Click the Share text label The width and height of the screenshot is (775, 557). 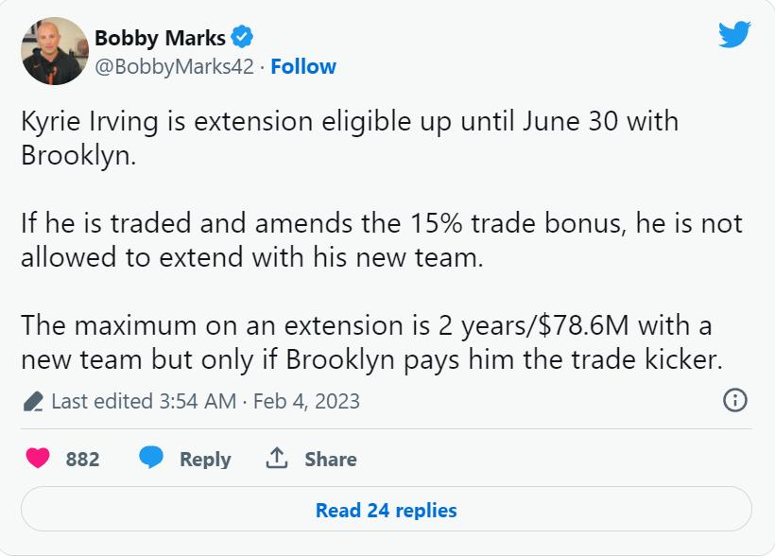(x=330, y=459)
